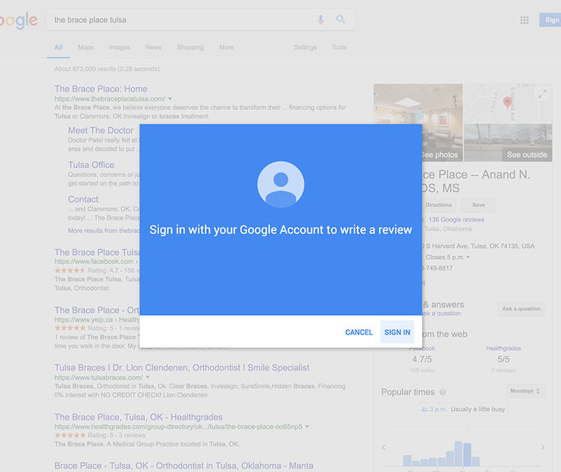Open the Mondays day selector
The height and width of the screenshot is (472, 561).
click(x=525, y=391)
